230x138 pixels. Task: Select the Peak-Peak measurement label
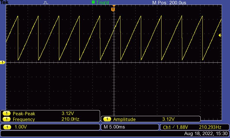click(24, 114)
